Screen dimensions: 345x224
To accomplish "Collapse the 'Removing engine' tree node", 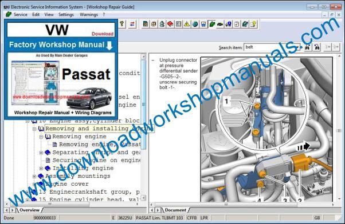I will (41, 137).
